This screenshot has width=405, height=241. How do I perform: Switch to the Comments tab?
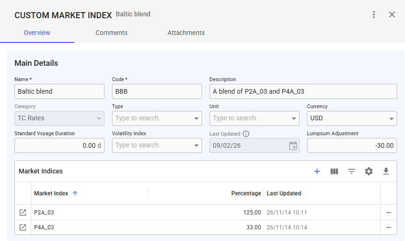pos(112,33)
